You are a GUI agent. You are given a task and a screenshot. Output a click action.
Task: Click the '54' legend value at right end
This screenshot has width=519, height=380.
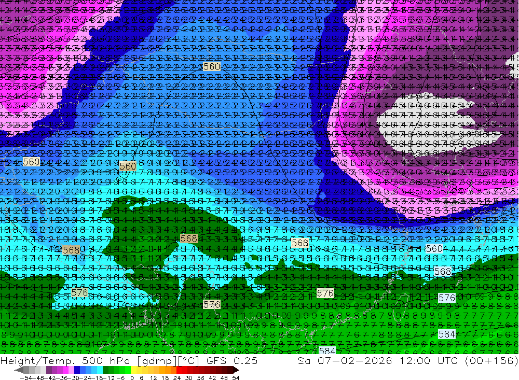[x=236, y=378]
